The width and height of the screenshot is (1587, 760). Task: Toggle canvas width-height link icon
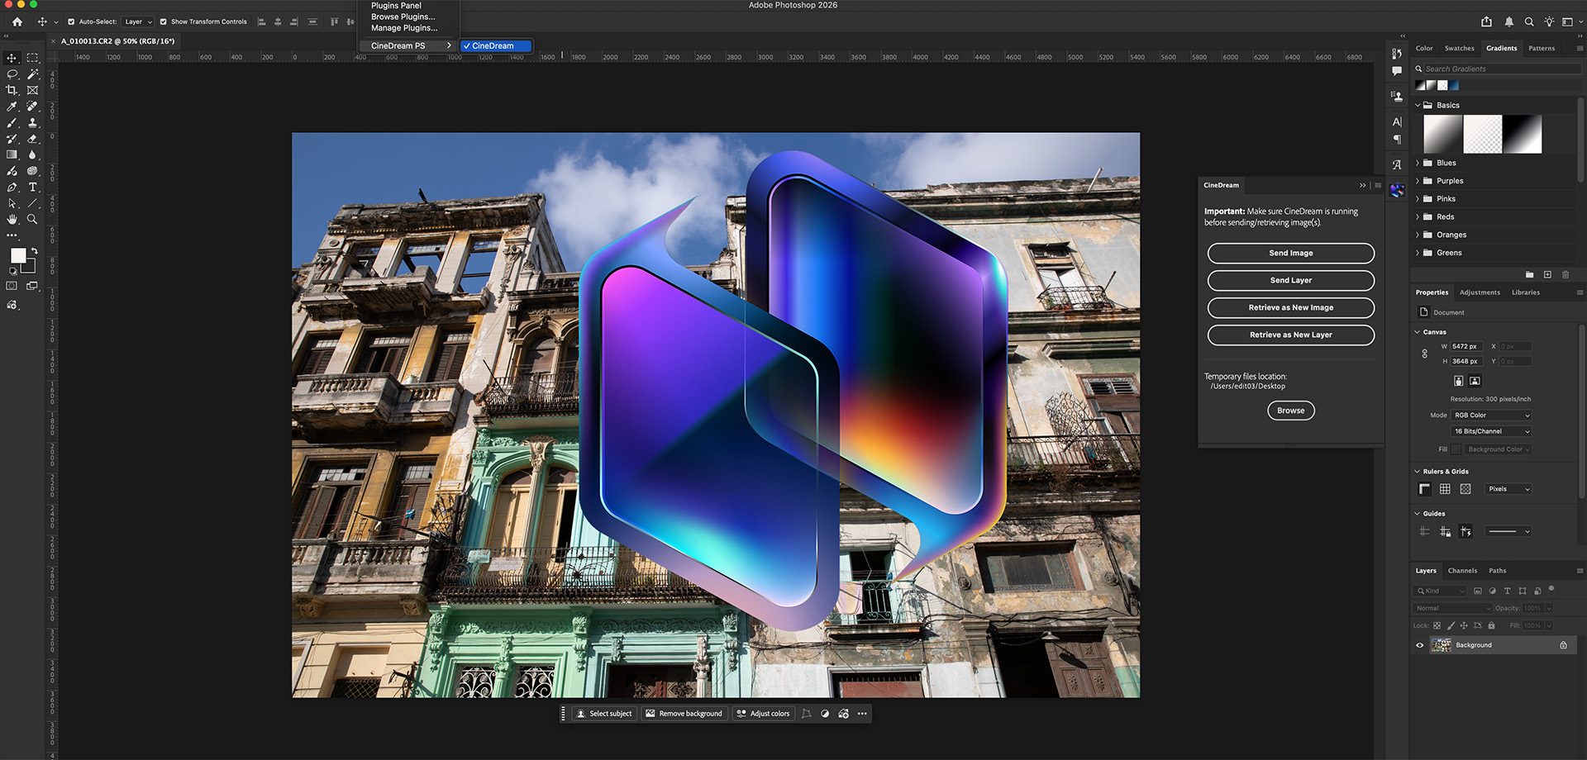[x=1424, y=354]
